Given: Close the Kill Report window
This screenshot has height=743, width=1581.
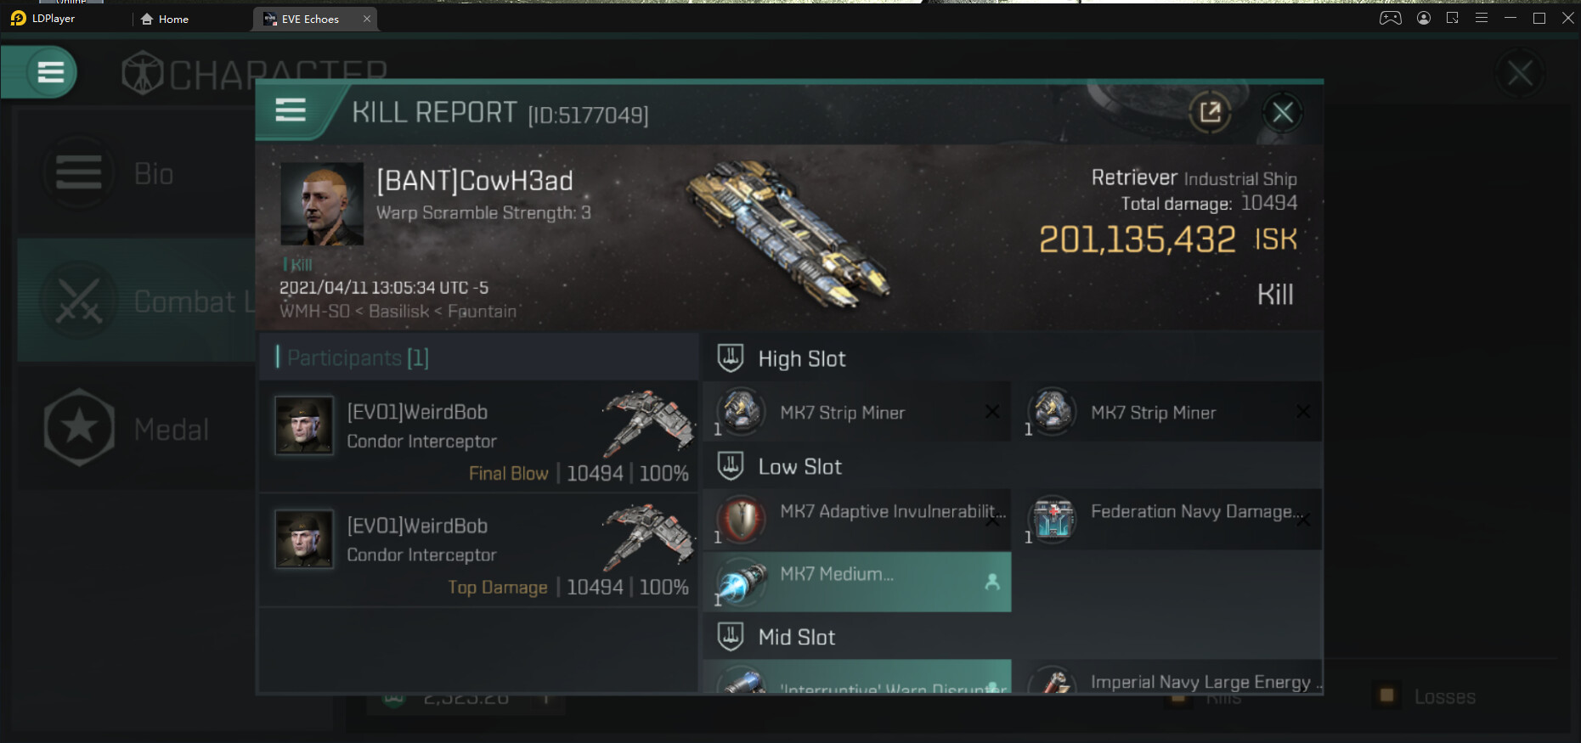Looking at the screenshot, I should (1282, 112).
